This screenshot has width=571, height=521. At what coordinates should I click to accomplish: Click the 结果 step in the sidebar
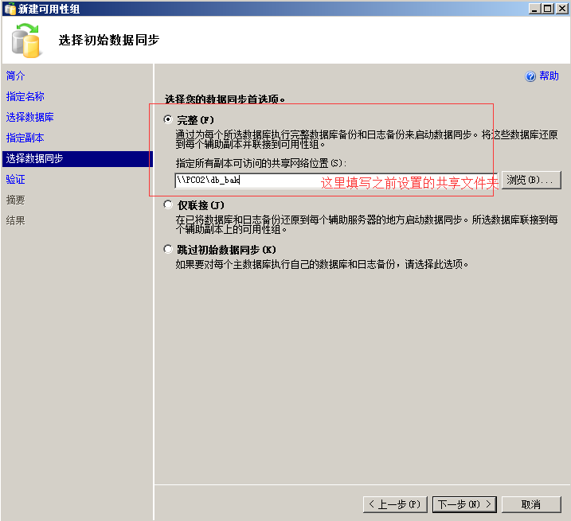coord(16,220)
